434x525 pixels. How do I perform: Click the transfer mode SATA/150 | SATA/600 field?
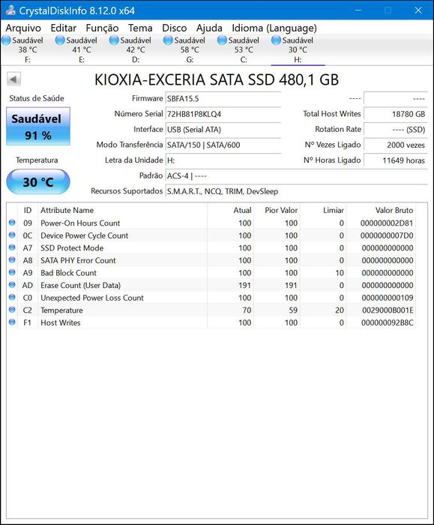pyautogui.click(x=223, y=145)
